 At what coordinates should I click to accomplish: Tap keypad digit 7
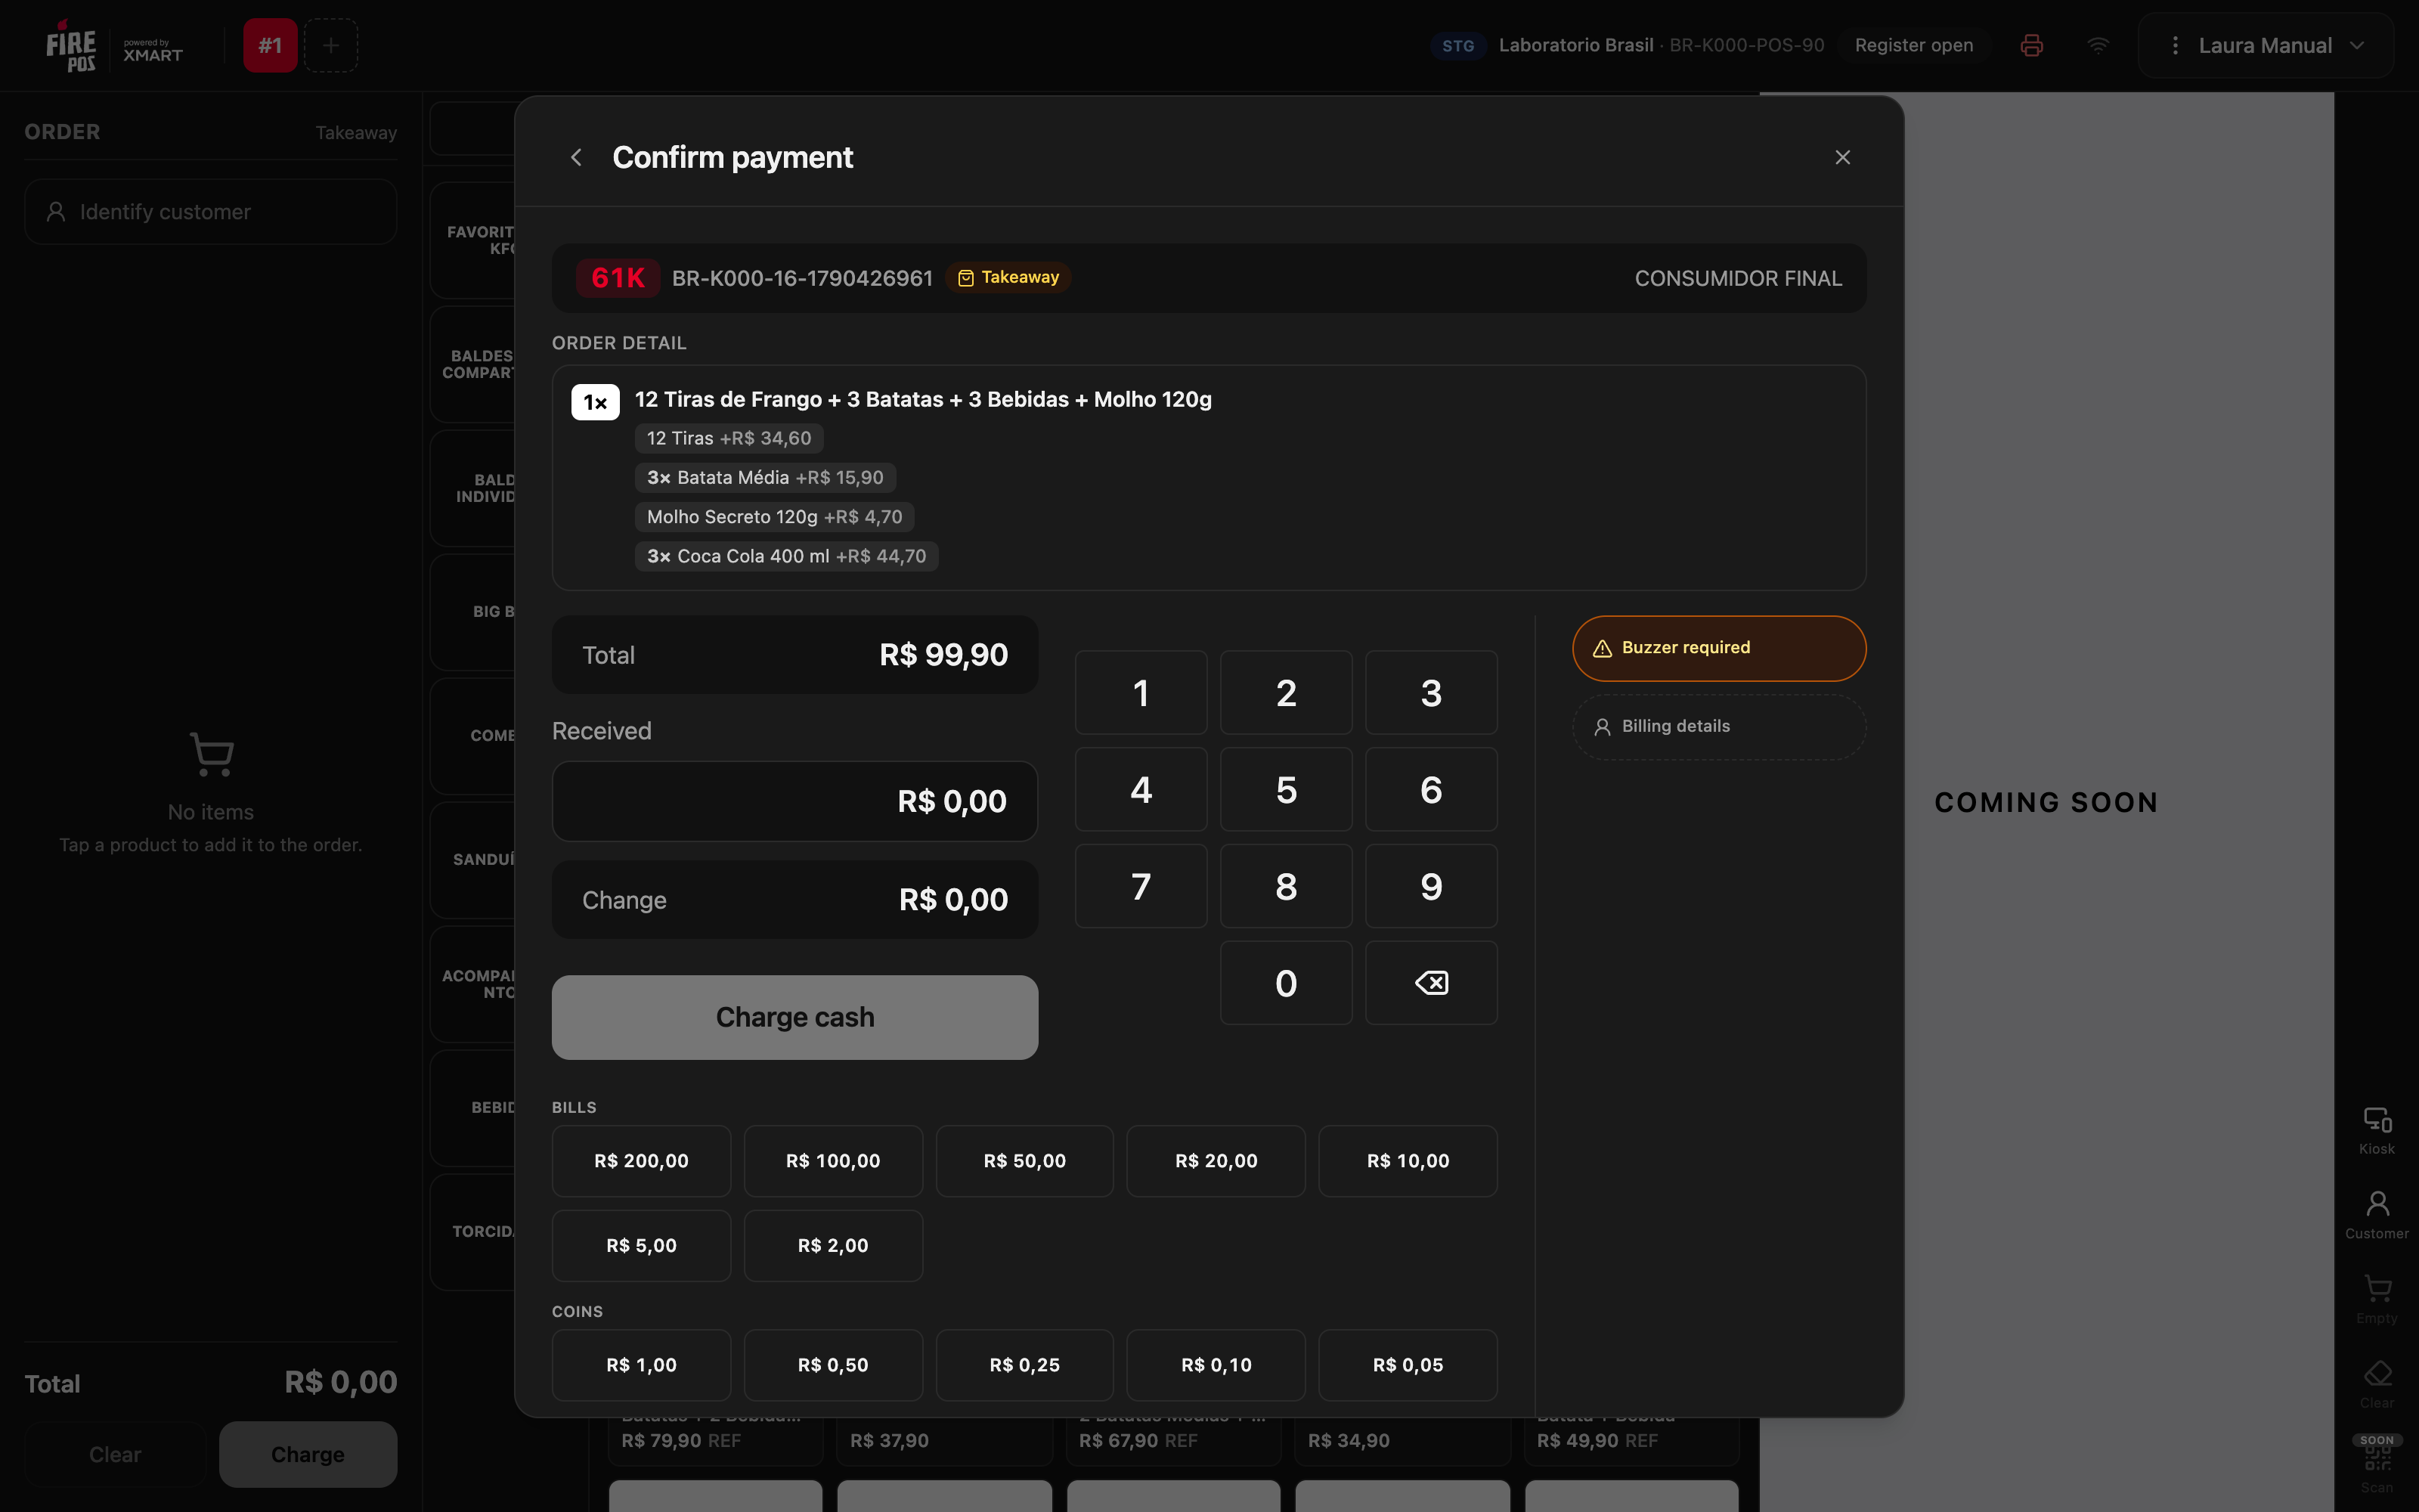tap(1141, 886)
